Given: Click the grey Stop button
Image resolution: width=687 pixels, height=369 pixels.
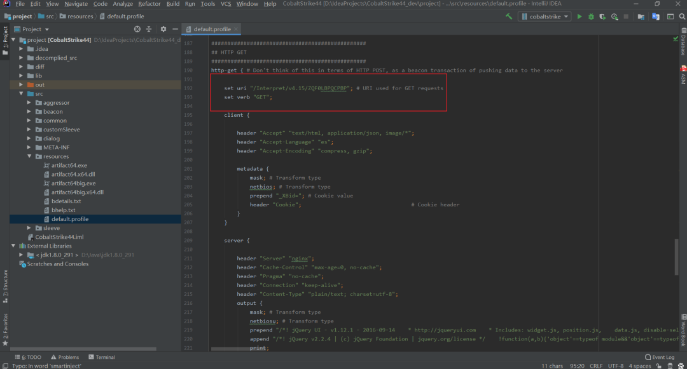Looking at the screenshot, I should tap(626, 17).
